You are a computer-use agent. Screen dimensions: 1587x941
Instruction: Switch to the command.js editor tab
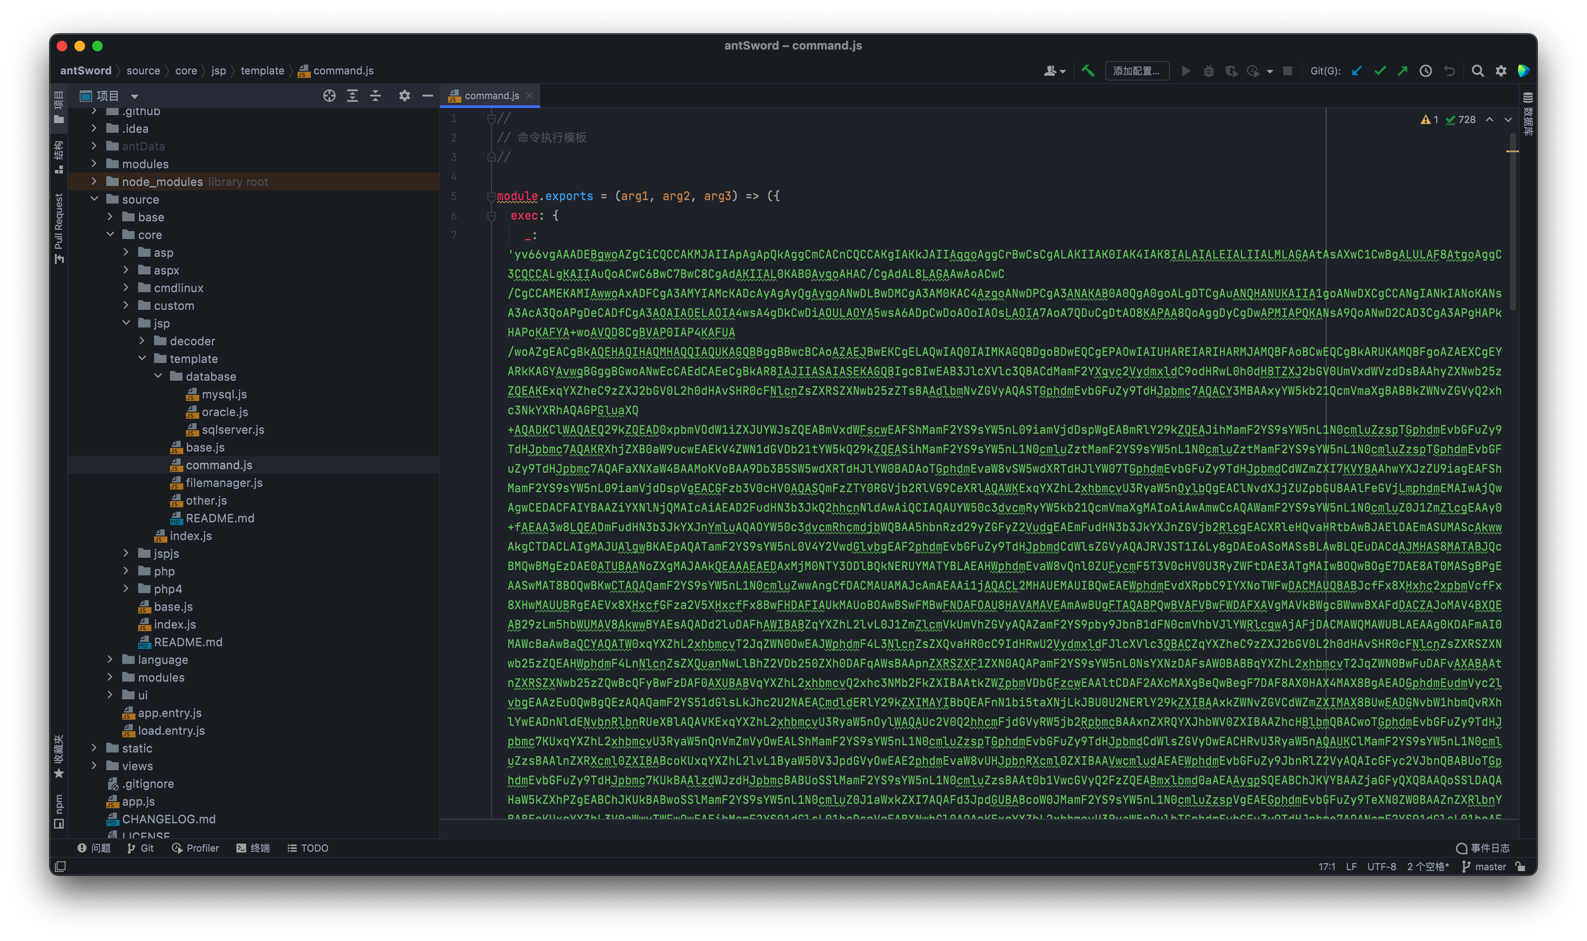(x=491, y=96)
